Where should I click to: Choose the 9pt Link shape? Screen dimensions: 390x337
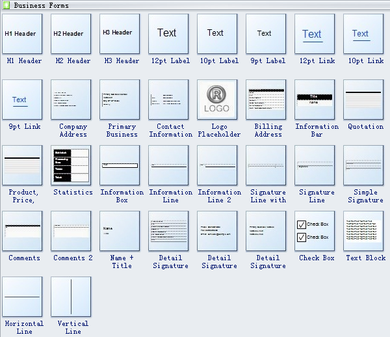coord(22,100)
